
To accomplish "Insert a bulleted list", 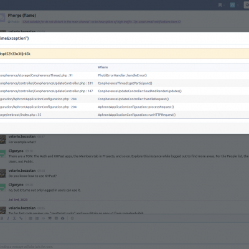I will (31, 218).
